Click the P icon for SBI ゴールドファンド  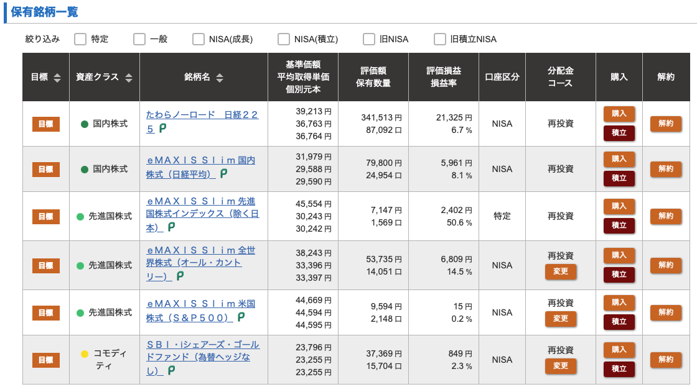[171, 370]
